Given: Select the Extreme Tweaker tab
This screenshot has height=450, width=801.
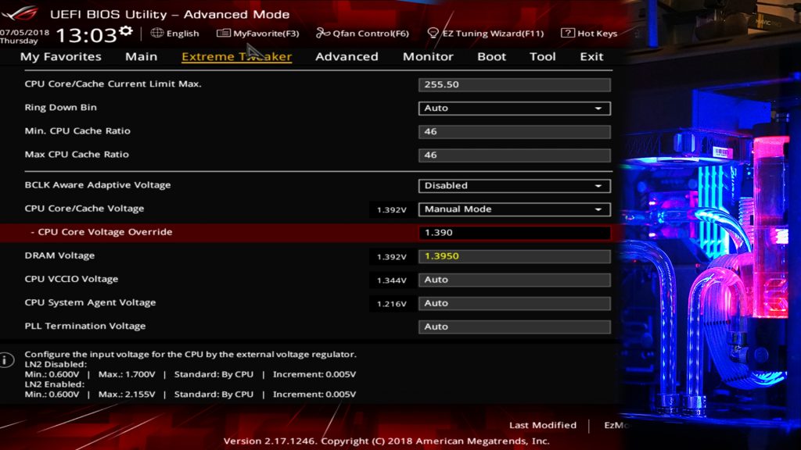Looking at the screenshot, I should [236, 56].
